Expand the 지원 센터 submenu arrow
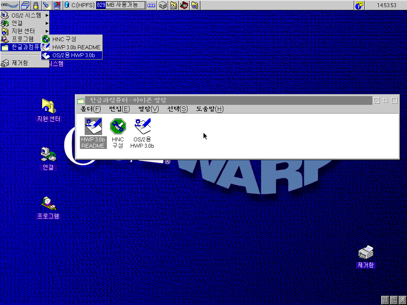This screenshot has height=305, width=407. point(47,31)
